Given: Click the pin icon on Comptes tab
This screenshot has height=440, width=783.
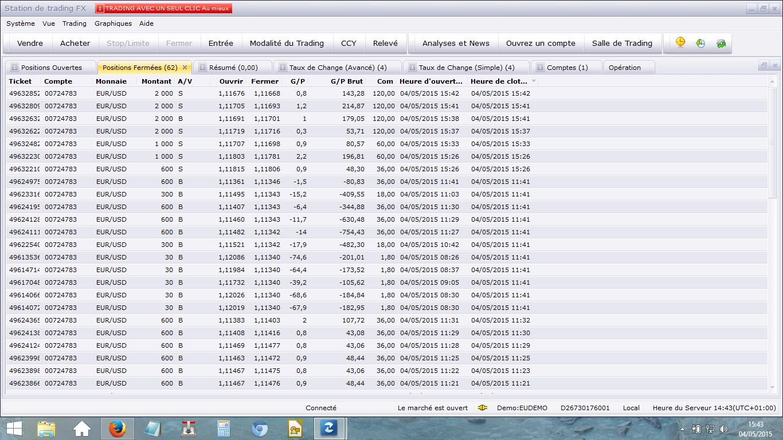Looking at the screenshot, I should 540,67.
